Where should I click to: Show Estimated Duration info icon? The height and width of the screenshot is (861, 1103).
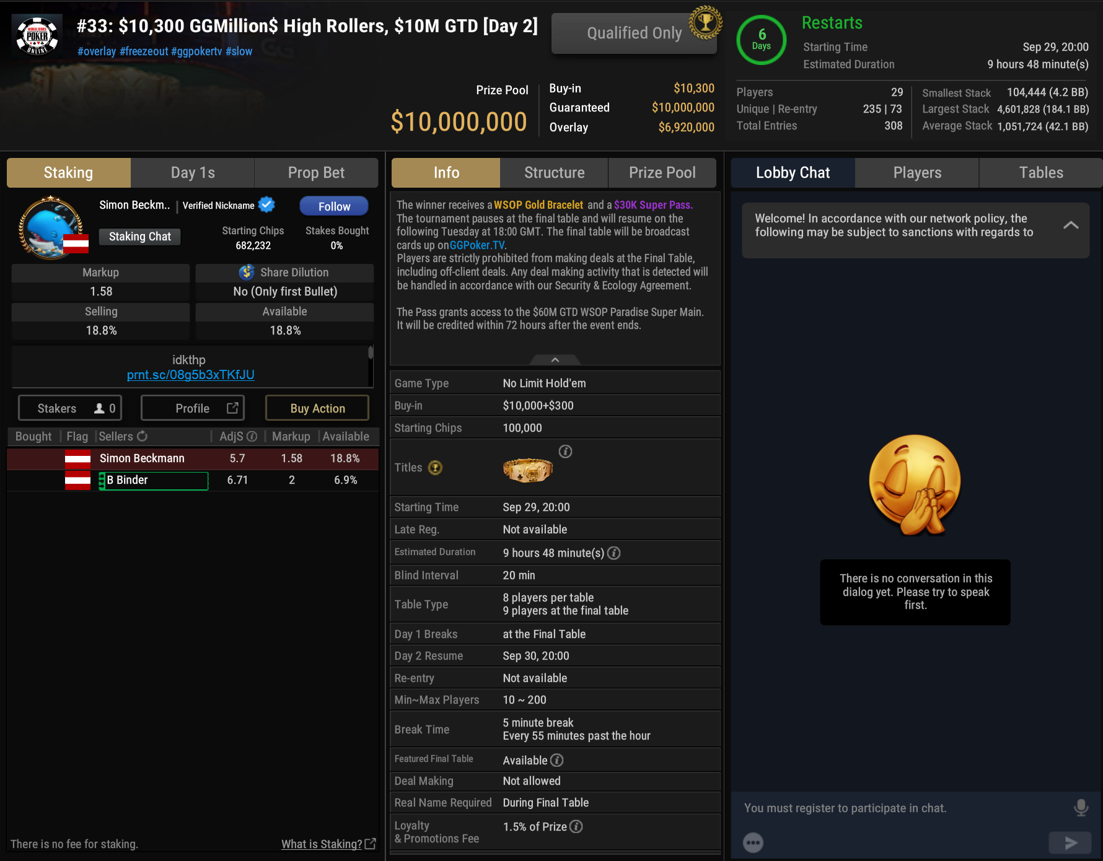click(x=613, y=553)
